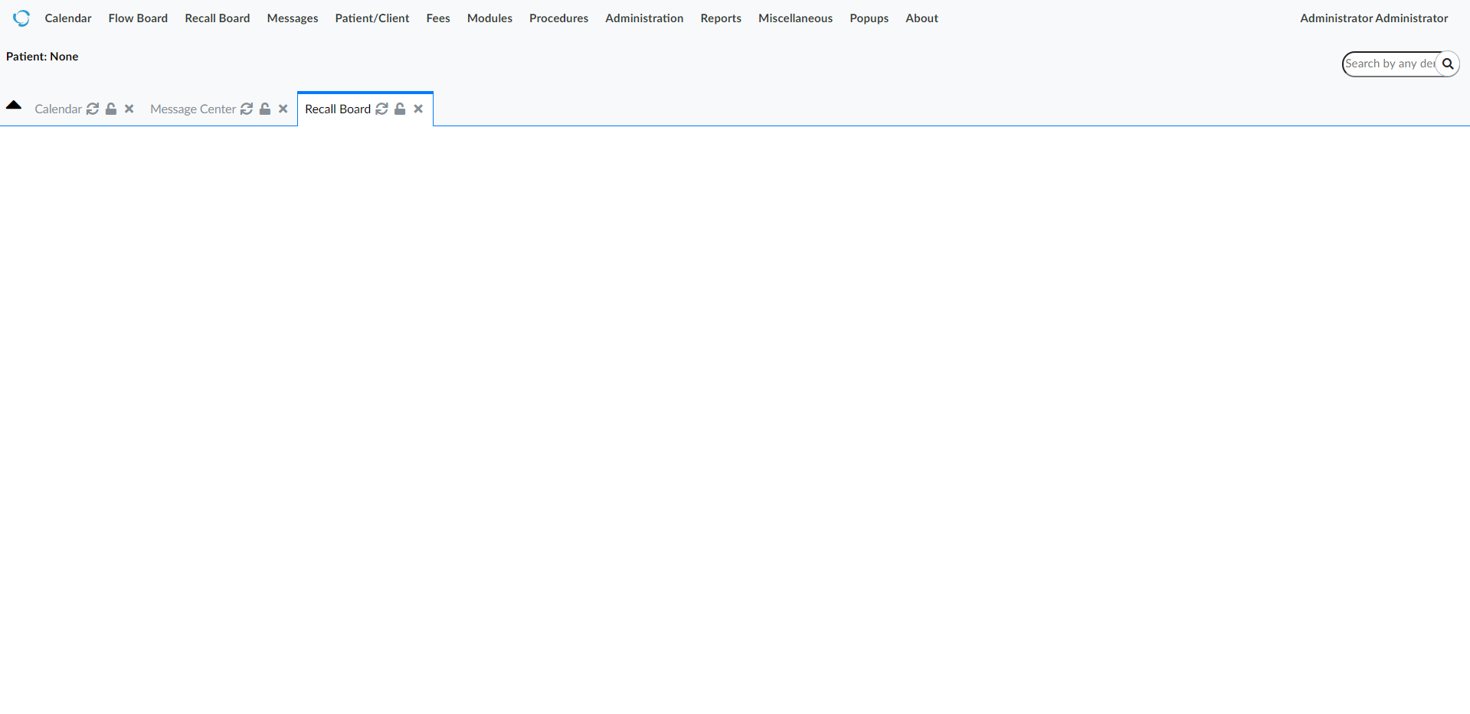Collapse the tab bar with the arrow
Viewport: 1470px width, 714px height.
14,105
